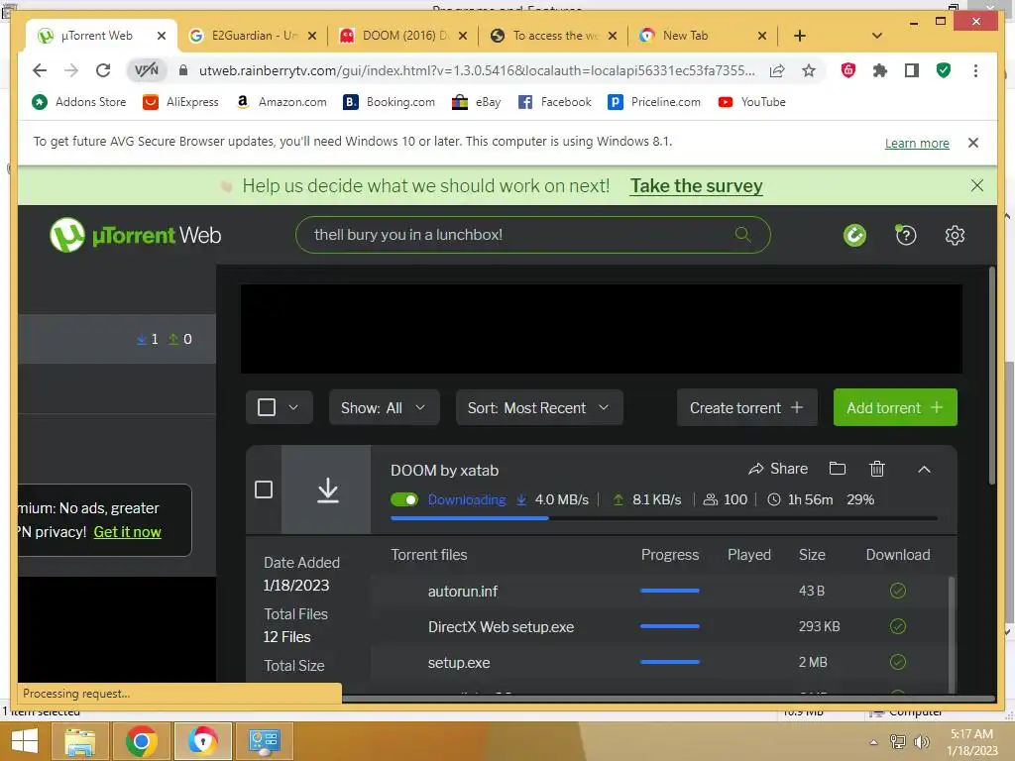Open the browser three-dot menu
This screenshot has height=761, width=1015.
pyautogui.click(x=975, y=70)
